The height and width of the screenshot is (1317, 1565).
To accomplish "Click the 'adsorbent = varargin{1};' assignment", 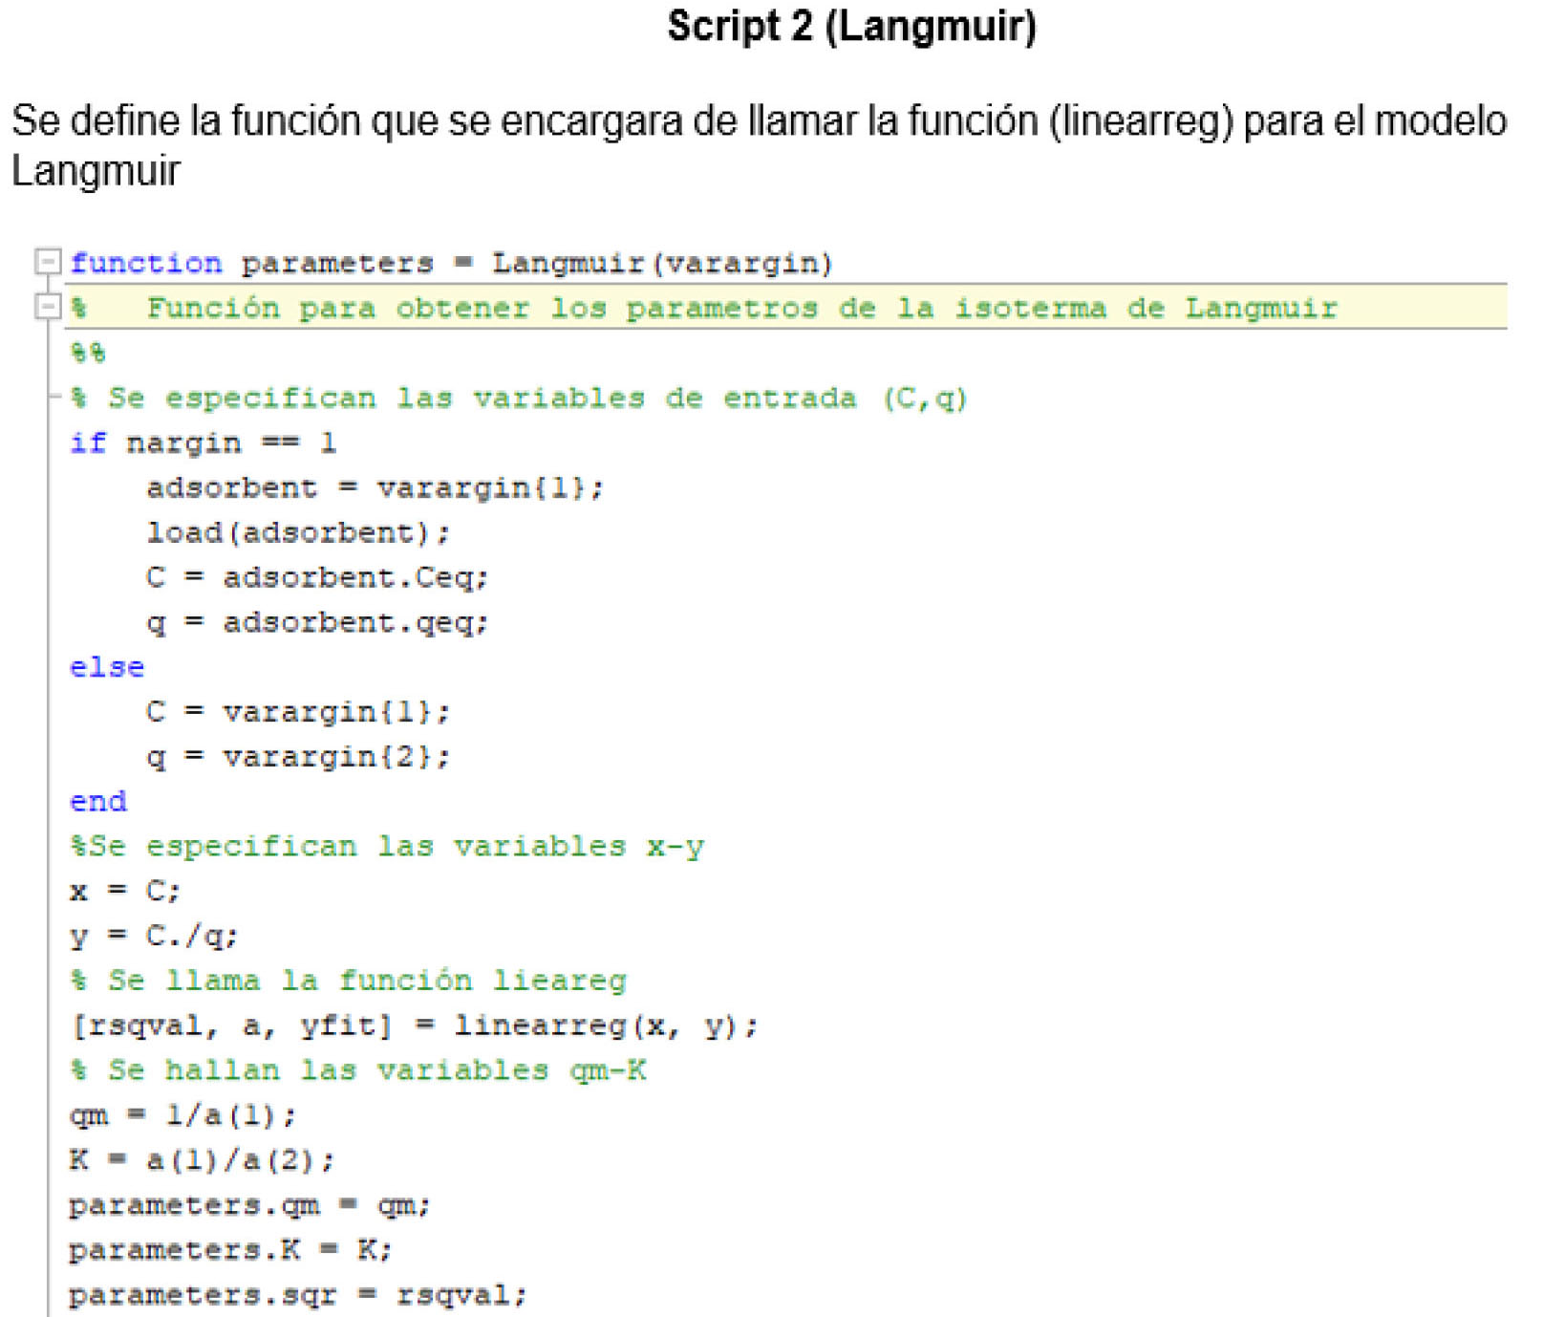I will (x=375, y=488).
